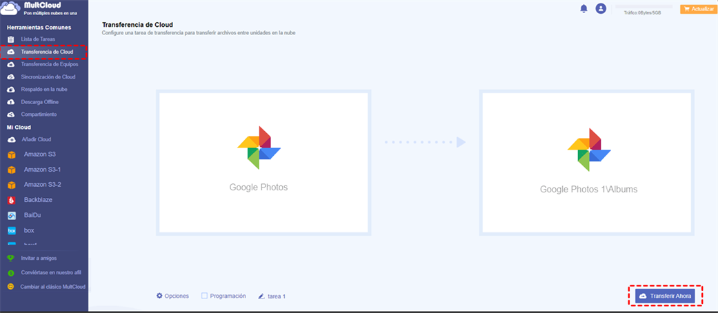Open Compartimiento section

click(x=39, y=114)
